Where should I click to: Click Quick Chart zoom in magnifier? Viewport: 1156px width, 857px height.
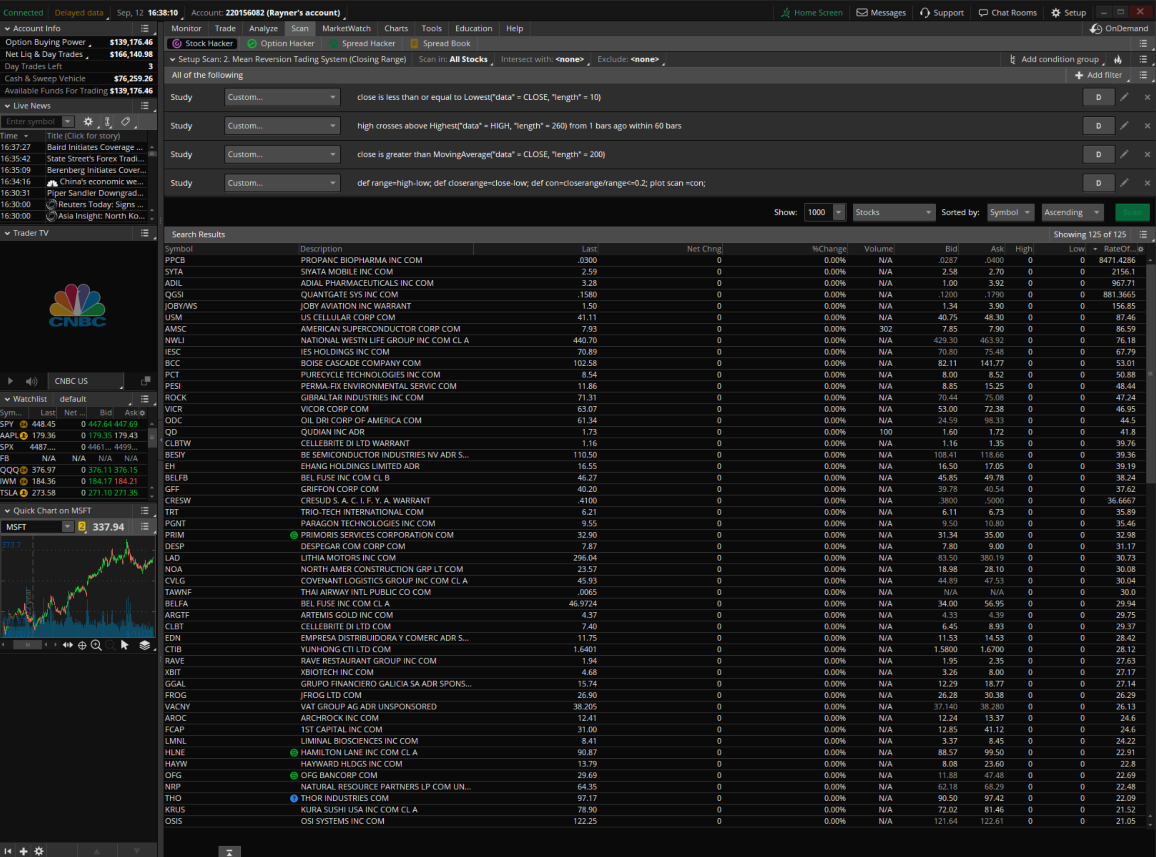pyautogui.click(x=96, y=645)
